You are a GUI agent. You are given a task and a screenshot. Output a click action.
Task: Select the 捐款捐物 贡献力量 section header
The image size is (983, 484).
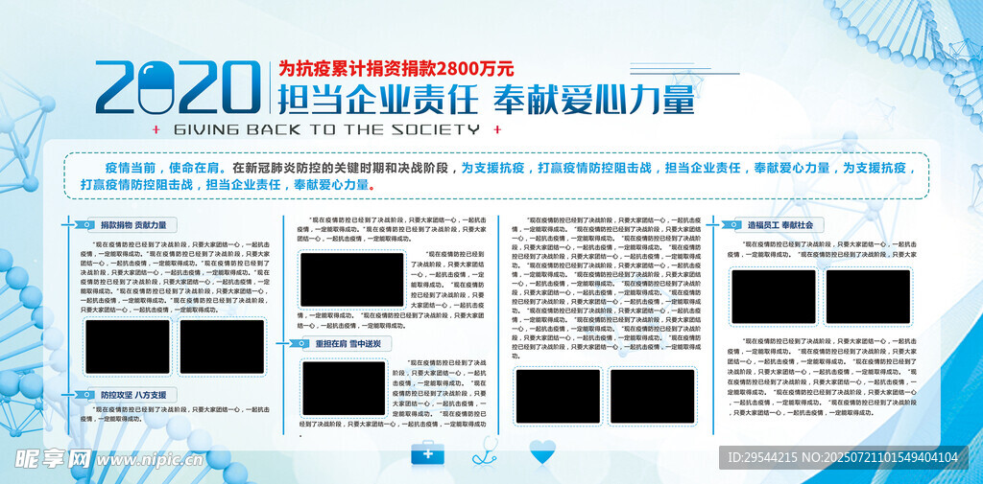133,225
